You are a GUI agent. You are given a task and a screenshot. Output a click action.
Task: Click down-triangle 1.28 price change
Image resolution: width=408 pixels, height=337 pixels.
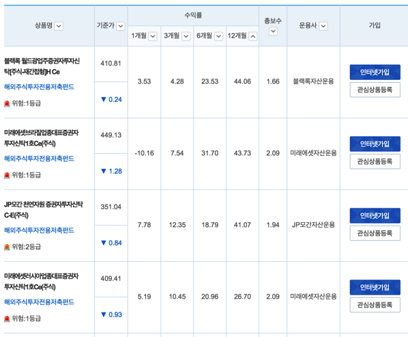click(x=111, y=172)
